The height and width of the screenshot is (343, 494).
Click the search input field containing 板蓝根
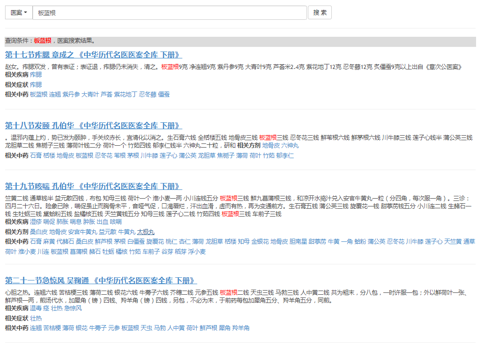[x=169, y=13]
